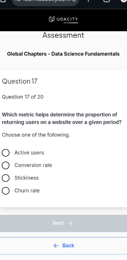
Task: Click the Assessment page heading
Action: pyautogui.click(x=63, y=35)
